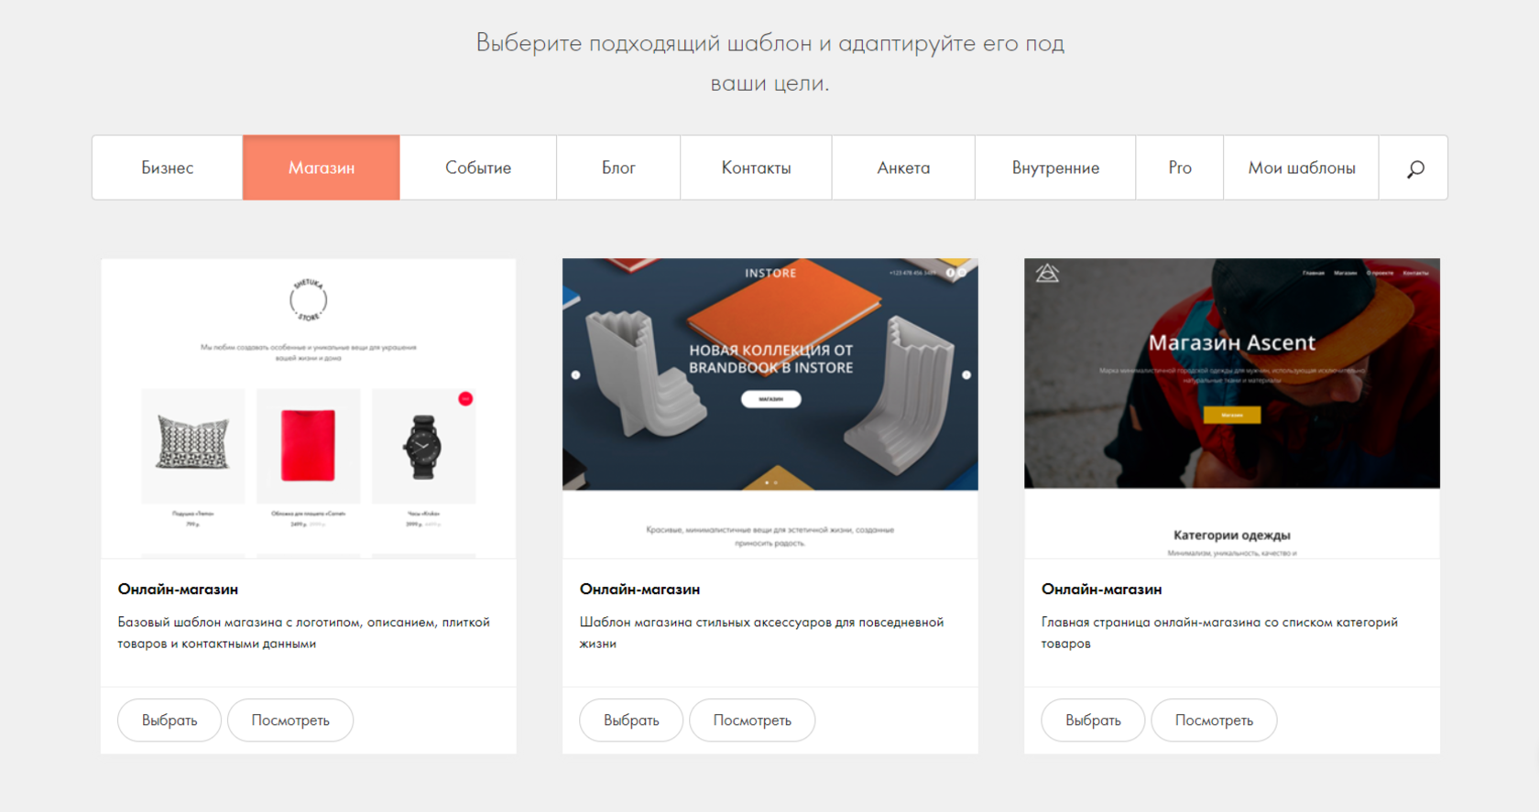
Task: Click the yellow button in the Ascent preview
Action: (x=1232, y=415)
